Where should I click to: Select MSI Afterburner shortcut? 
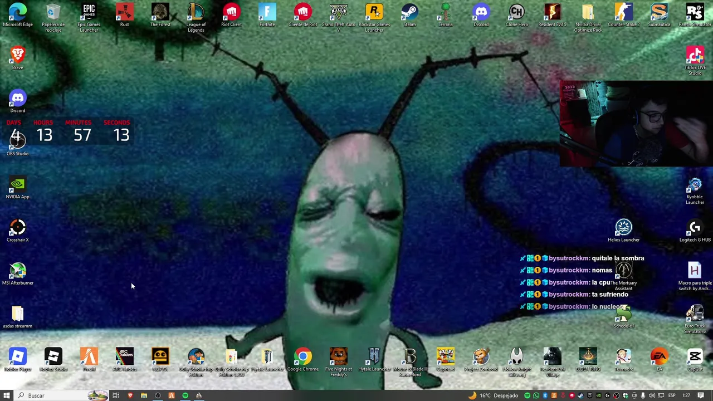tap(17, 273)
